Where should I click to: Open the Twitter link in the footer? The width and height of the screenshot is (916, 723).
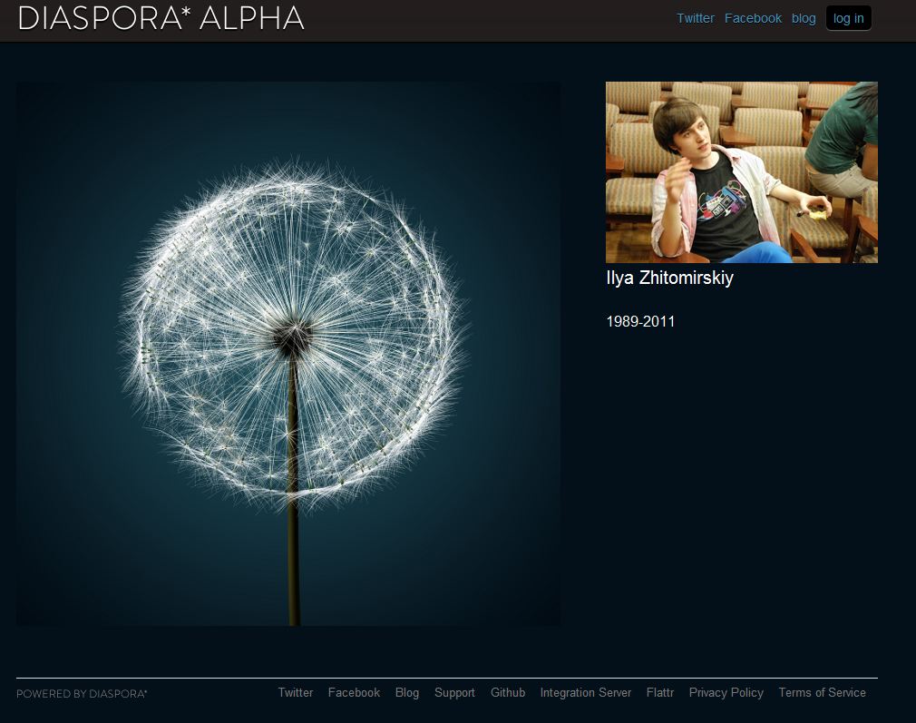pyautogui.click(x=295, y=692)
